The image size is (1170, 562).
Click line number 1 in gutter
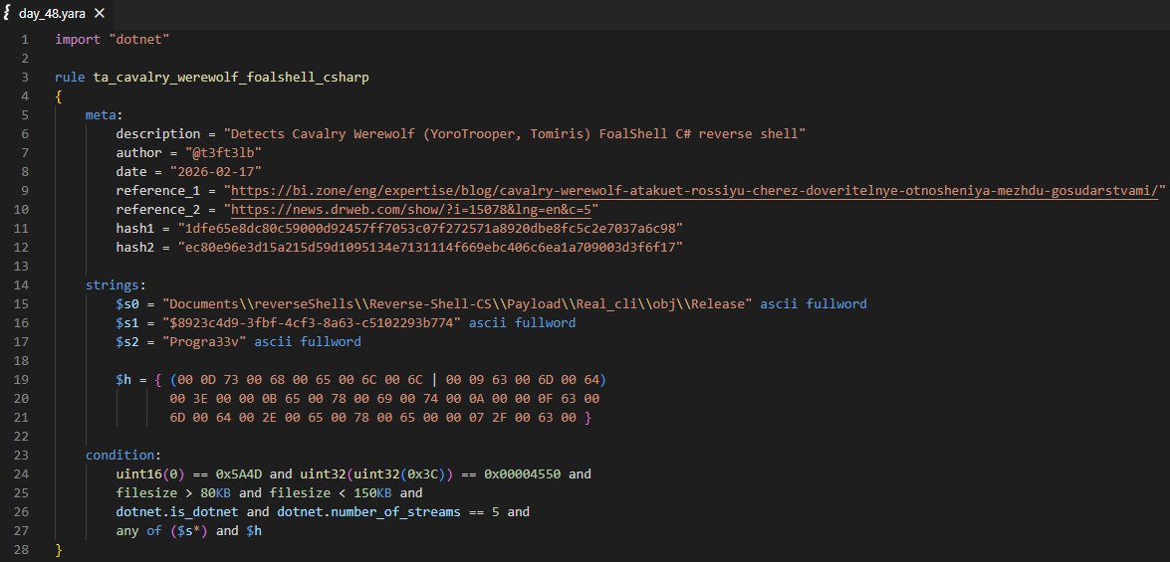point(25,39)
